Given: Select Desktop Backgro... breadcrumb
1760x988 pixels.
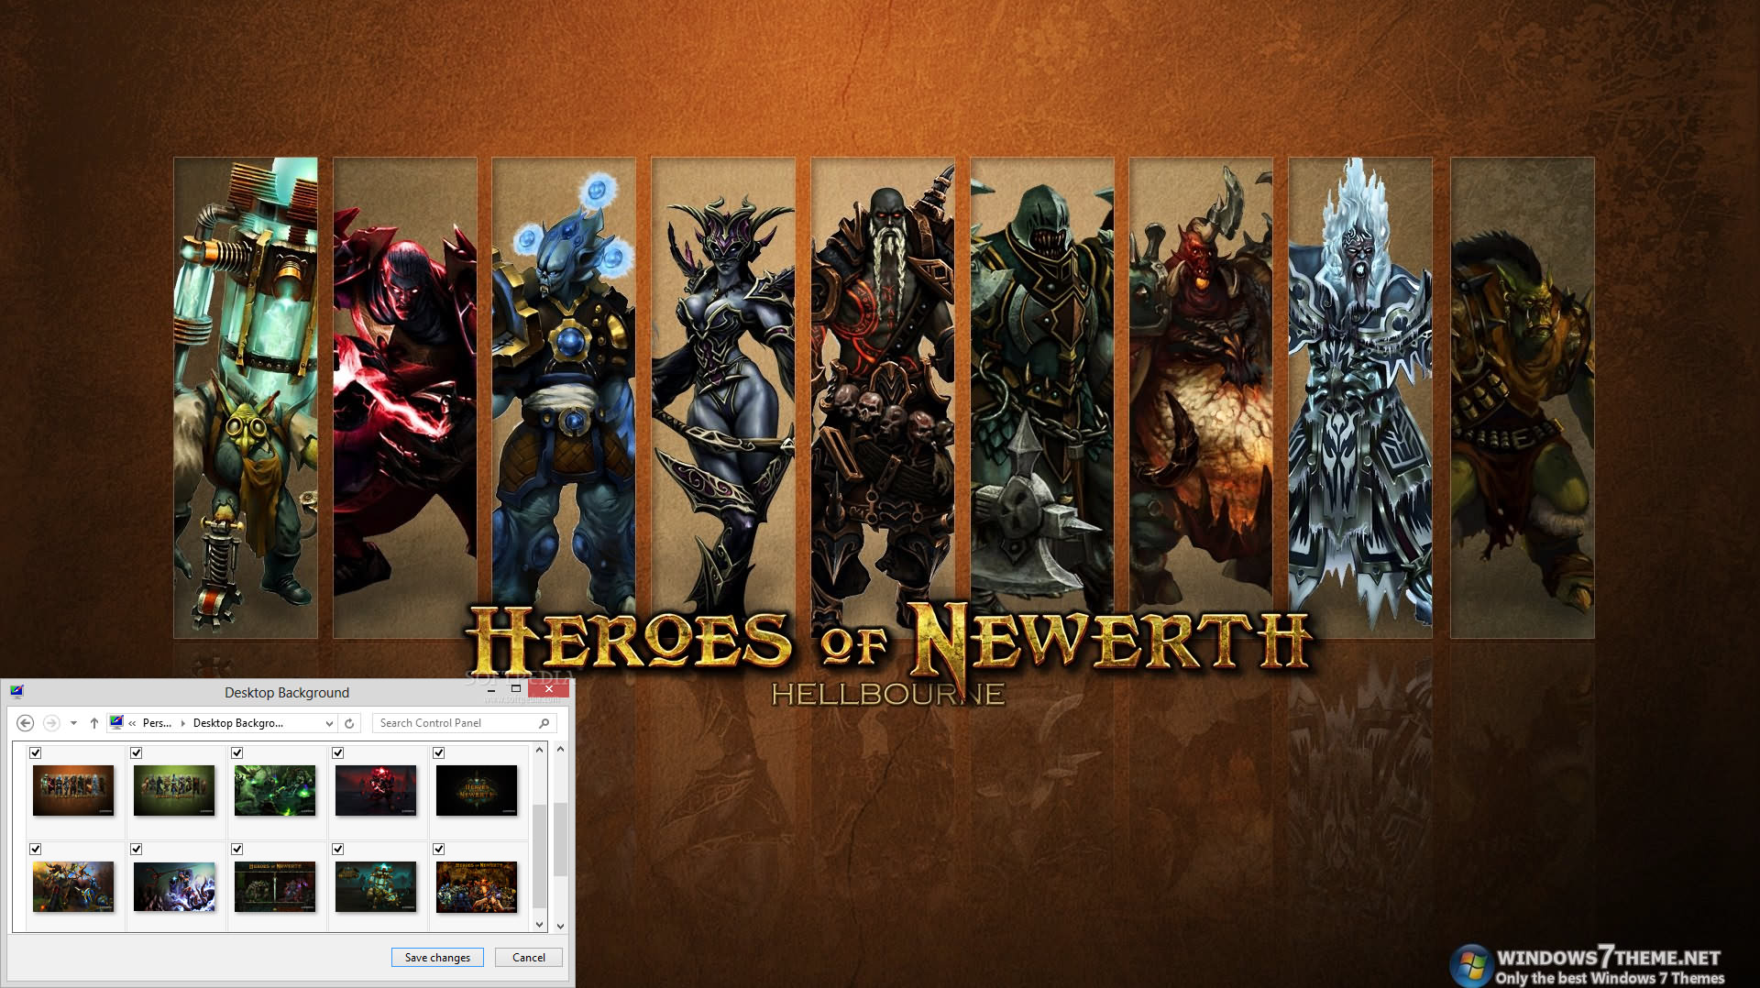Looking at the screenshot, I should tap(238, 723).
